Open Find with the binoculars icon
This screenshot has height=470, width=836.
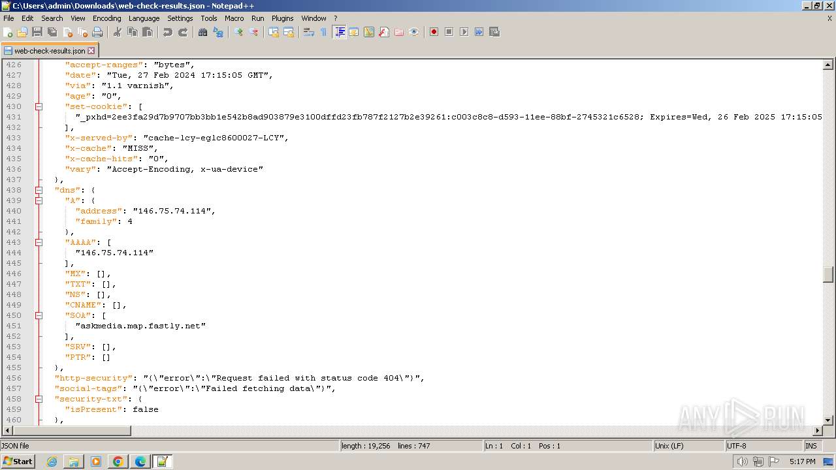(203, 32)
